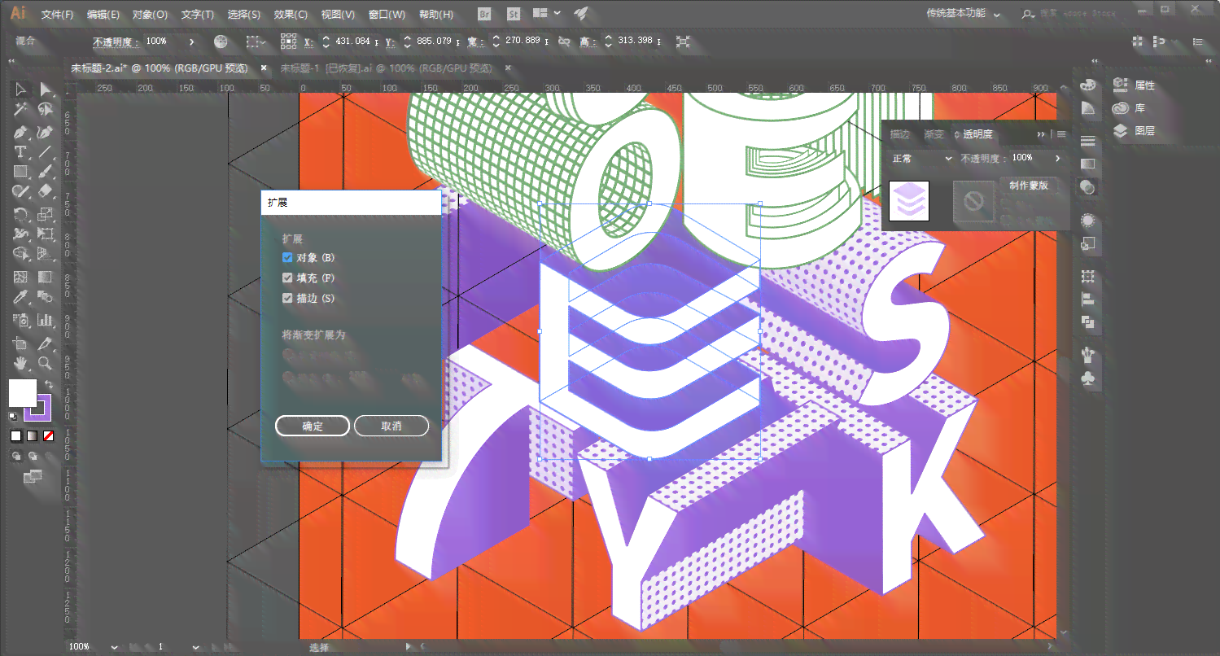This screenshot has width=1220, height=656.
Task: Open the Transparency panel flyout menu
Action: pos(1061,134)
